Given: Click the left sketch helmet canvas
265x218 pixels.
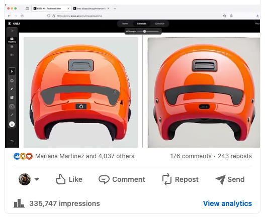Looking at the screenshot, I should (81, 92).
